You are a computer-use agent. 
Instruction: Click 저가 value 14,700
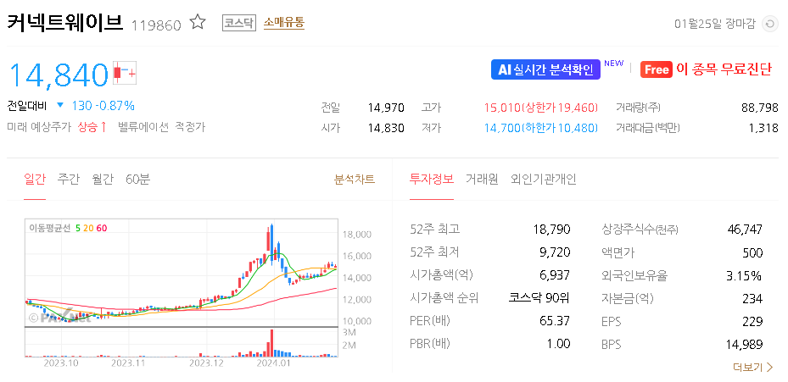tap(502, 128)
